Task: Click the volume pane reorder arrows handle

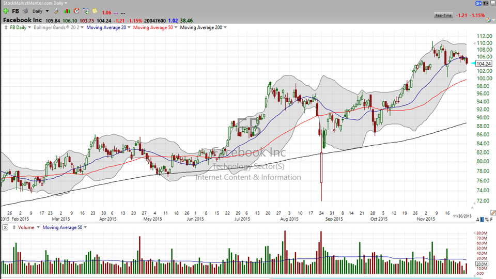Action: coord(14,227)
